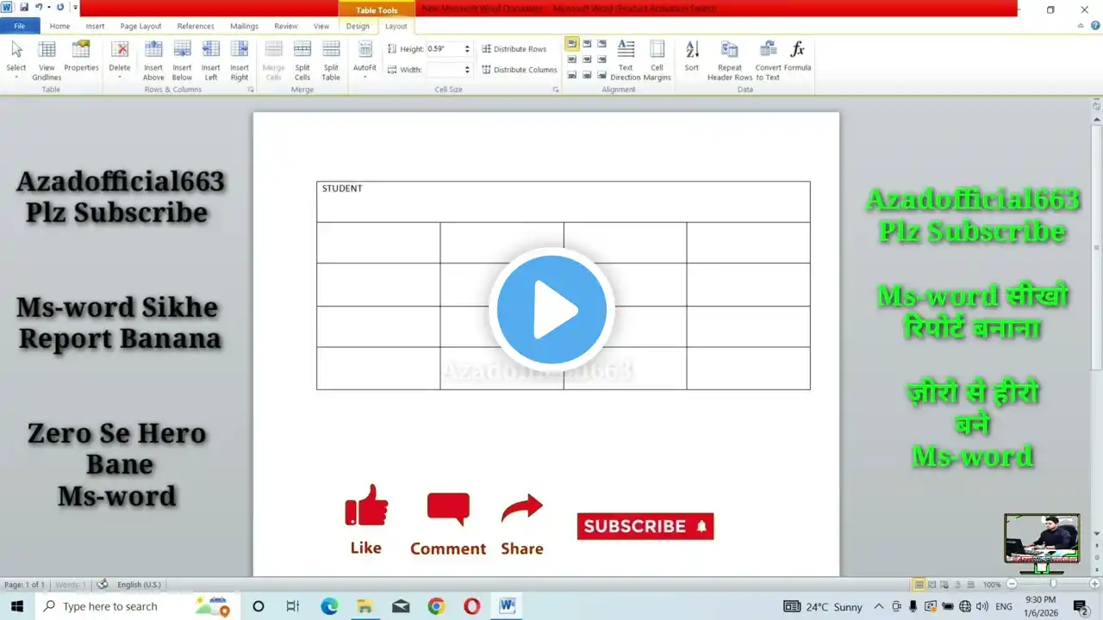The width and height of the screenshot is (1103, 620).
Task: Adjust the Height spinner arrows
Action: 468,49
